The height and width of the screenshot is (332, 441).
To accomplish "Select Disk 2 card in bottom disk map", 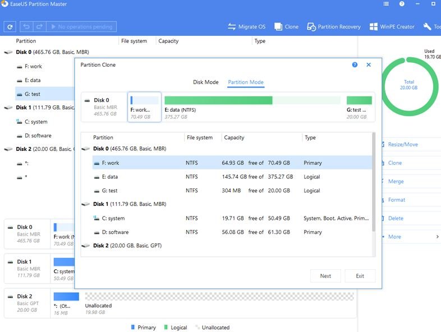I will [x=27, y=303].
